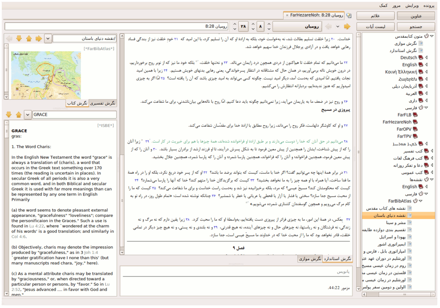Click the ancient world map thumbnail
Screen dimensions: 440x308
coord(46,75)
